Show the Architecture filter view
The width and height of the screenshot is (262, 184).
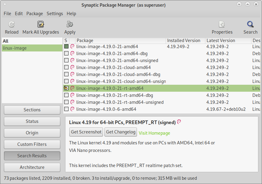(x=32, y=167)
